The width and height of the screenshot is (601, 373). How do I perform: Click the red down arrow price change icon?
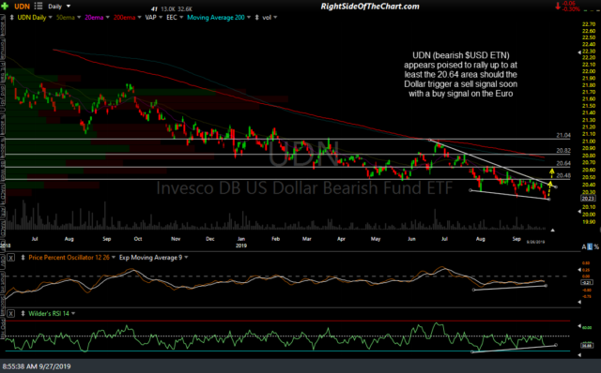[x=558, y=7]
